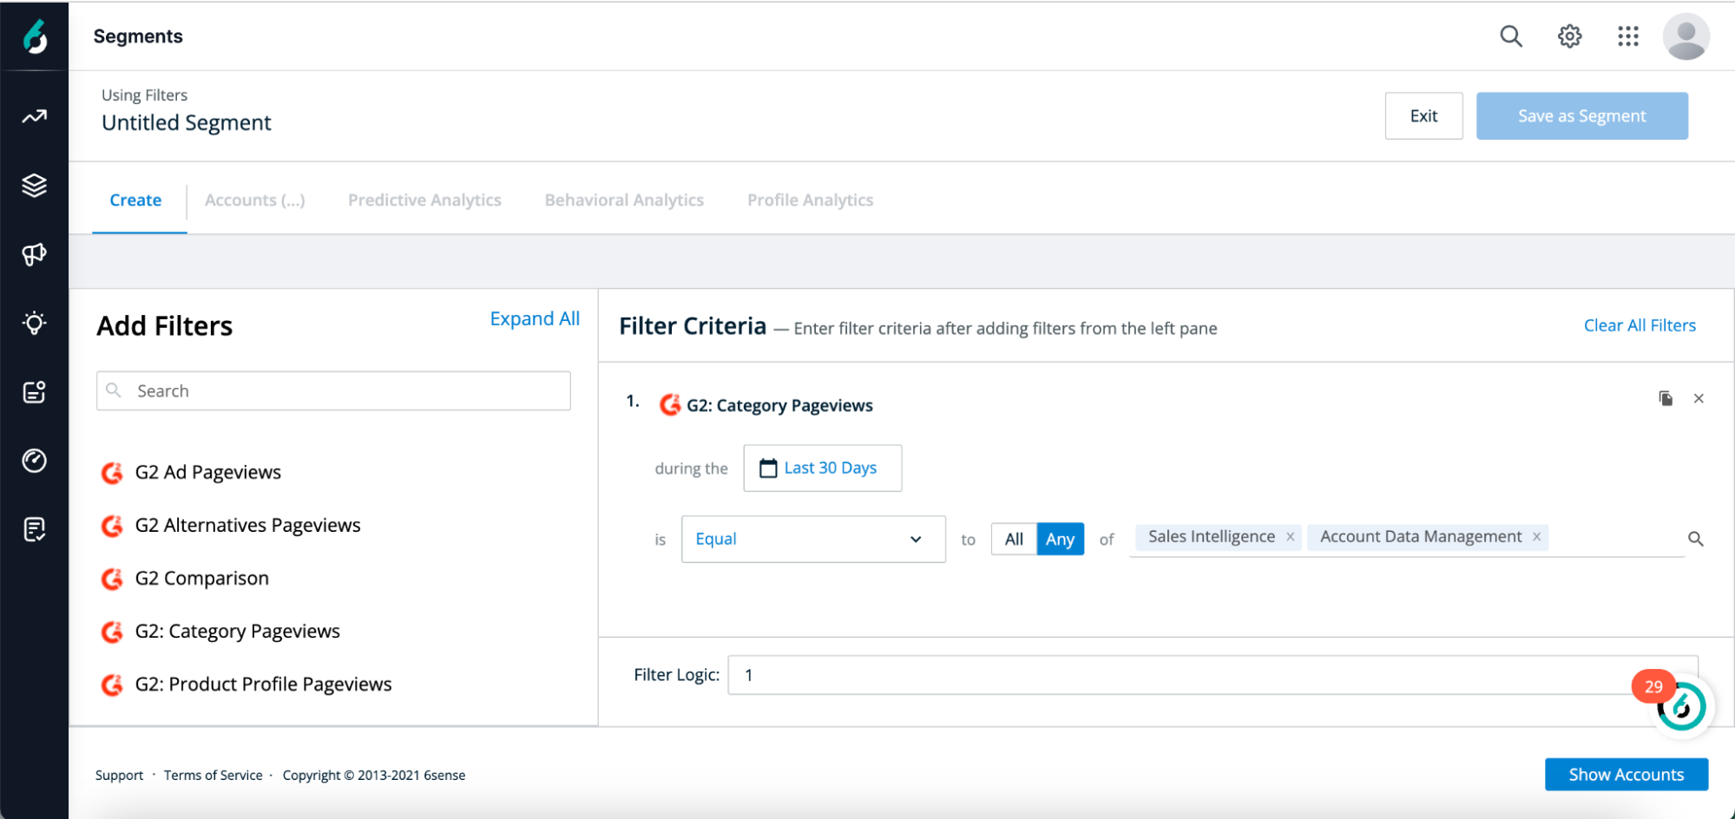Open the settings gear icon
The image size is (1735, 819).
pos(1569,36)
